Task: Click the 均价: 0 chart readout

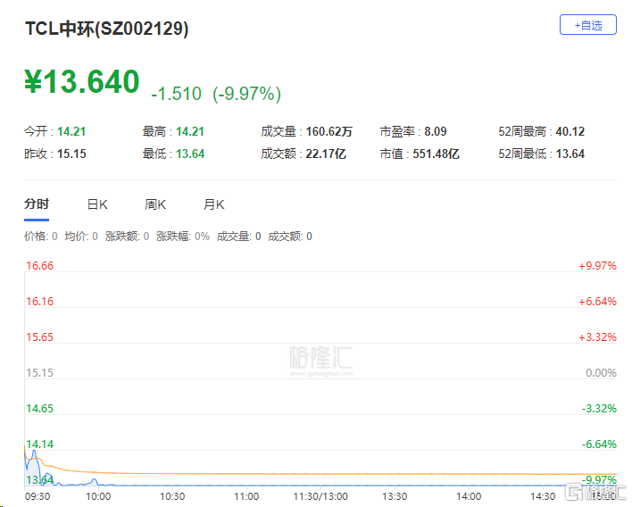Action: [81, 237]
